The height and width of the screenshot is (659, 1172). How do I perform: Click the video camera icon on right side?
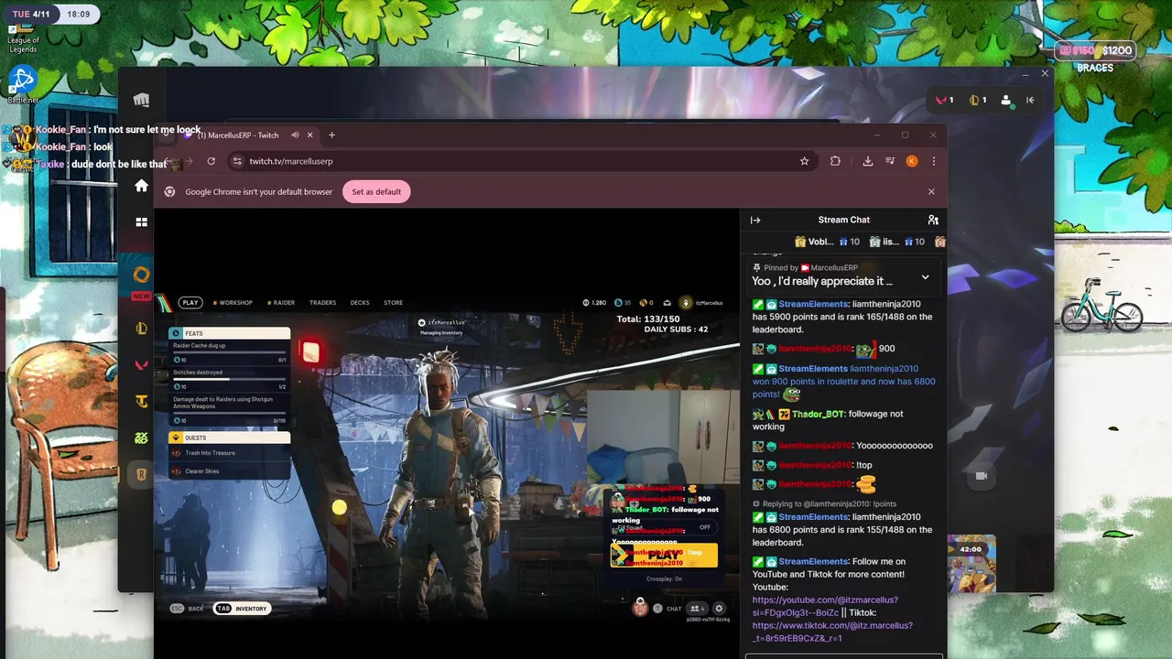pyautogui.click(x=982, y=476)
